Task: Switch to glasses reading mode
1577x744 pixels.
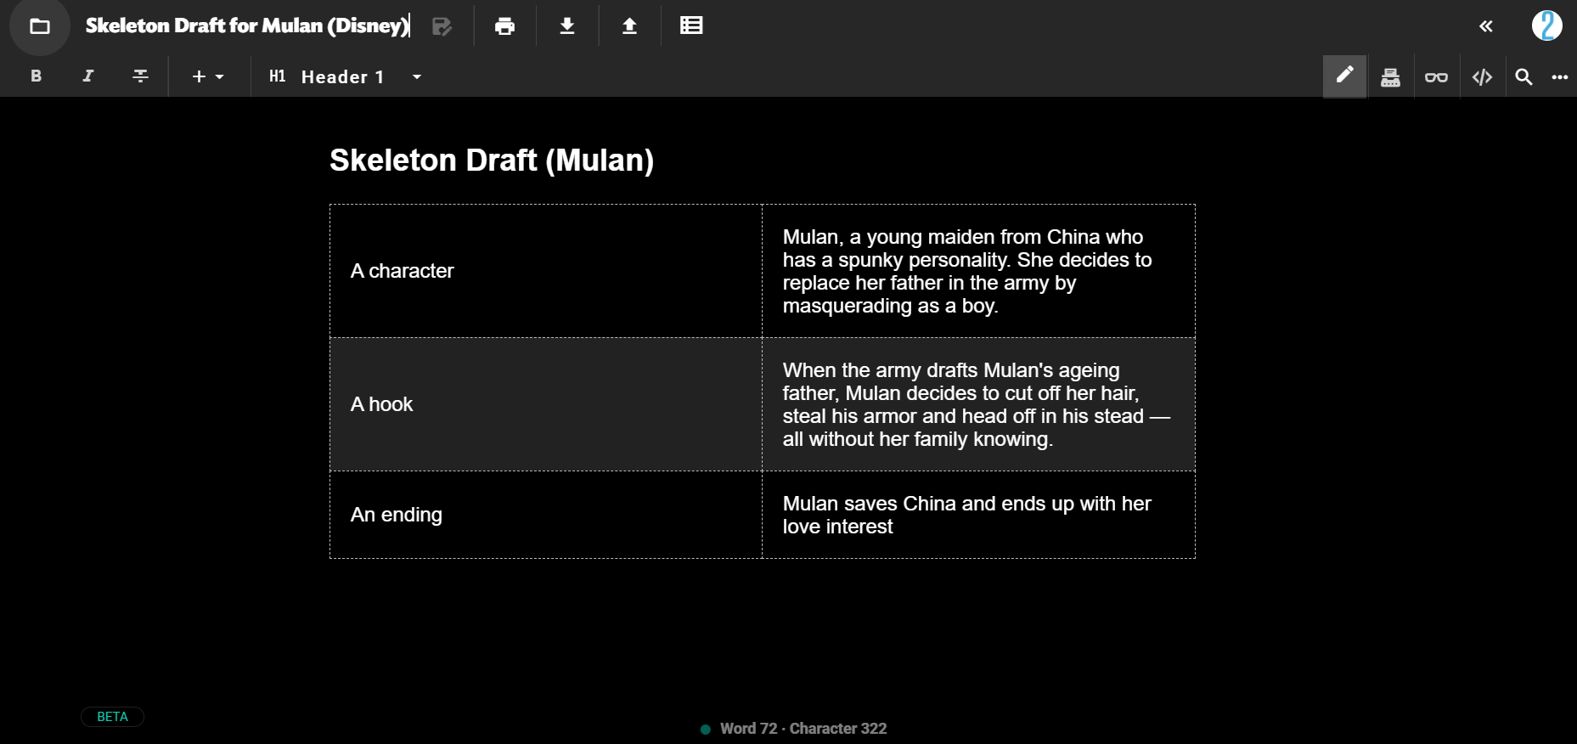Action: coord(1436,77)
